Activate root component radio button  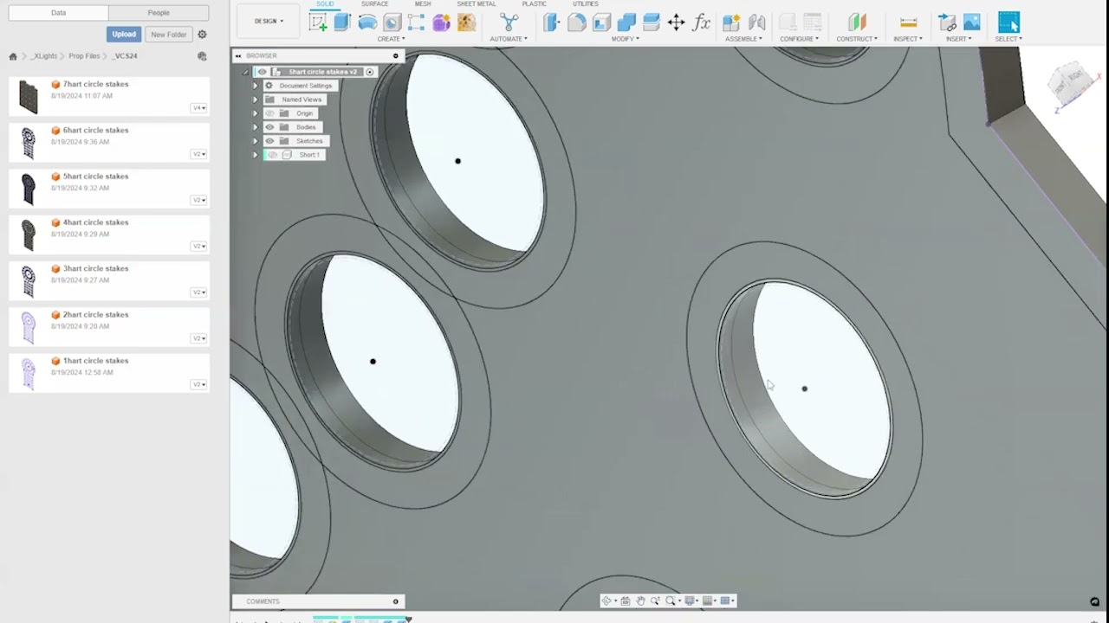tap(370, 72)
